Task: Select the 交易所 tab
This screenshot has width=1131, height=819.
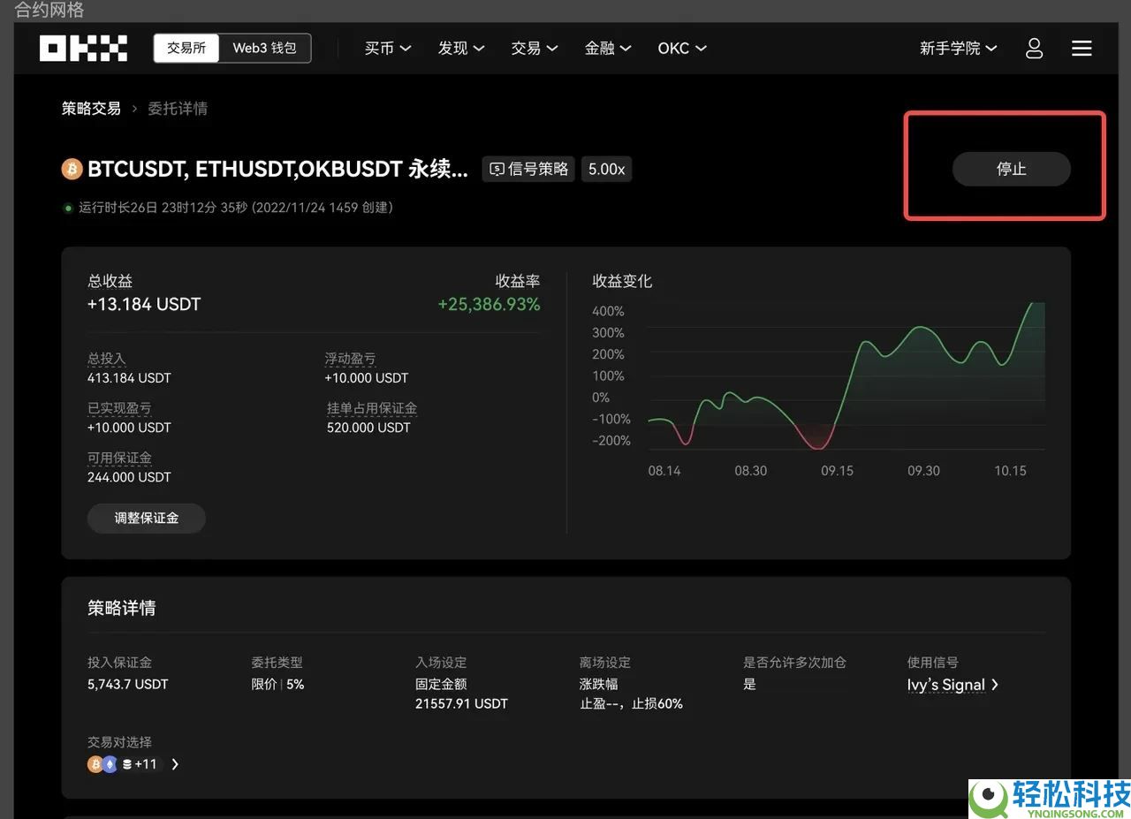Action: [186, 48]
